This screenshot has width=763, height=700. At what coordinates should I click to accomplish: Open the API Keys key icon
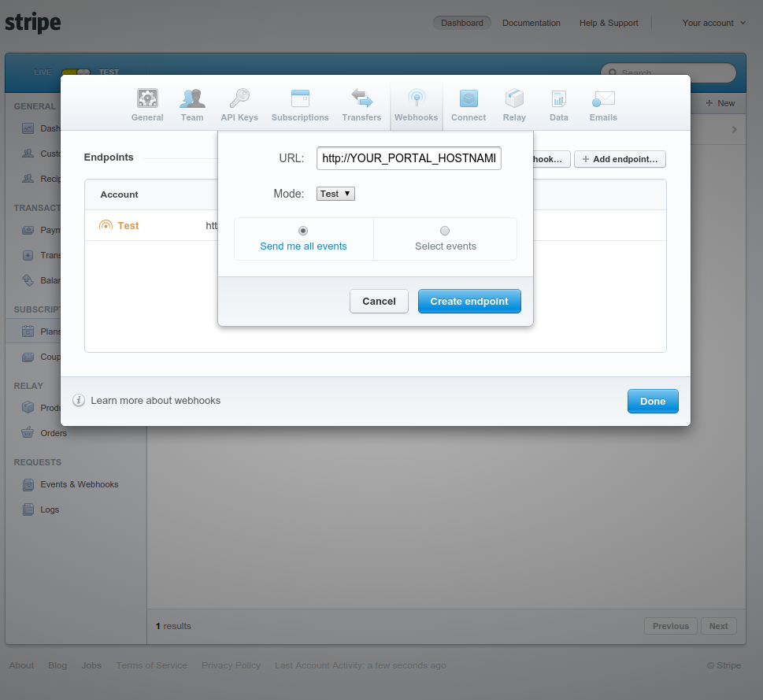pos(239,99)
